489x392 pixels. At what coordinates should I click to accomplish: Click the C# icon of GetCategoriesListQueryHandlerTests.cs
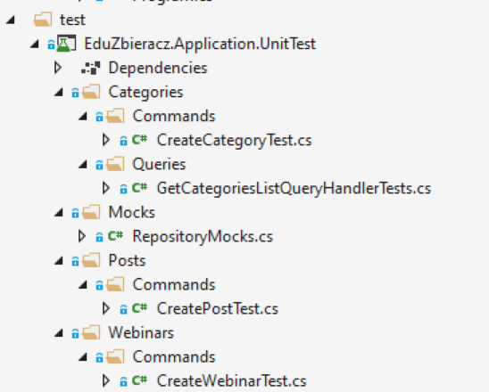[139, 188]
